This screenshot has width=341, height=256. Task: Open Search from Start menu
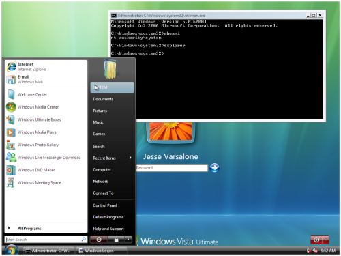pyautogui.click(x=99, y=147)
